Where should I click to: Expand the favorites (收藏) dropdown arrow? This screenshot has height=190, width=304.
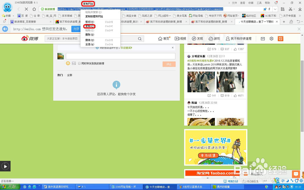(x=13, y=16)
